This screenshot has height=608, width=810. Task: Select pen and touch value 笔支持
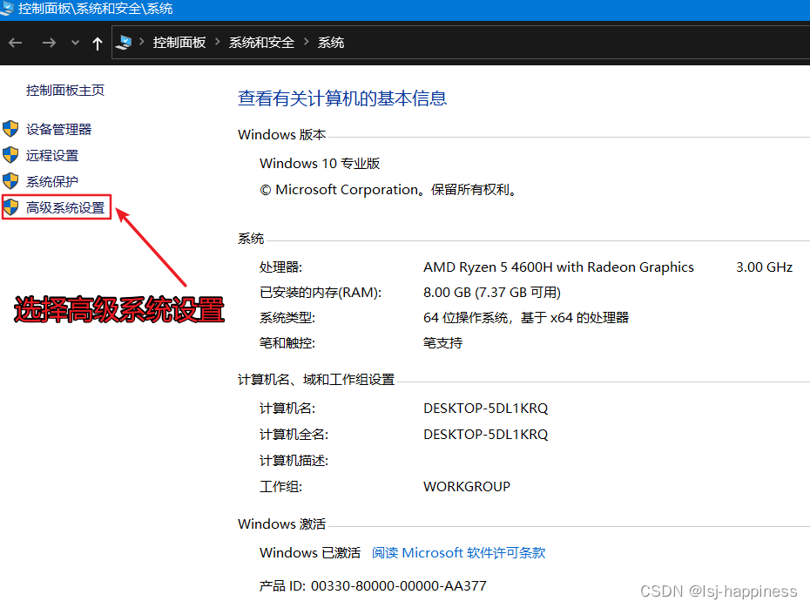pos(442,343)
